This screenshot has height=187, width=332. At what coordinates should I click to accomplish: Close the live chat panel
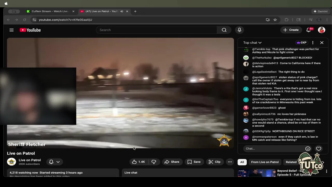click(322, 43)
